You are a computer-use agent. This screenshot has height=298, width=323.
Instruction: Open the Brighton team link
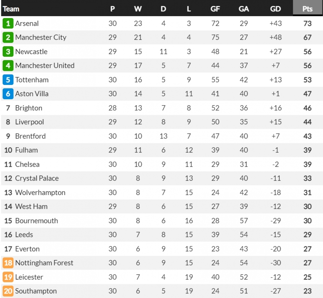pos(29,108)
